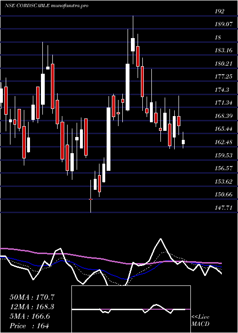The width and height of the screenshot is (238, 333).
Task: Click the '50MA : 170.7' readout
Action: (x=33, y=297)
